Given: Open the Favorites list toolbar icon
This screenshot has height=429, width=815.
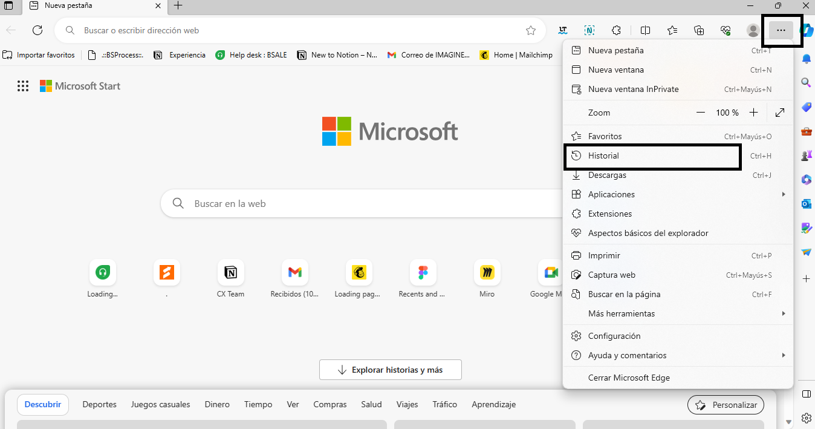Looking at the screenshot, I should [672, 30].
